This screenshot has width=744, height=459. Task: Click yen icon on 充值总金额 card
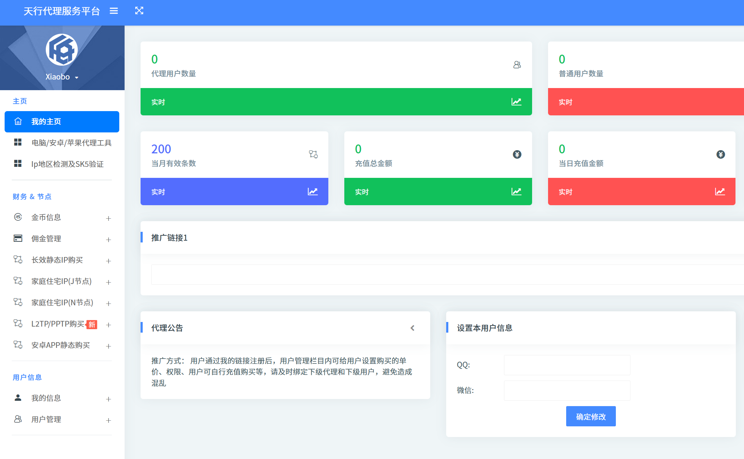(517, 154)
